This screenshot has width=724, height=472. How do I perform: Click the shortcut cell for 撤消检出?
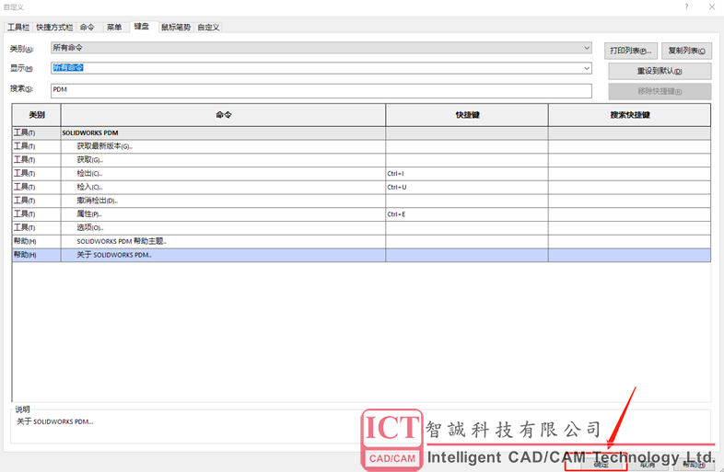467,201
